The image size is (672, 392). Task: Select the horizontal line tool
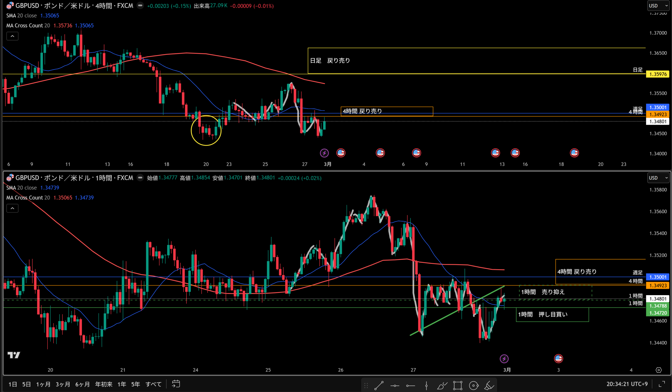395,385
